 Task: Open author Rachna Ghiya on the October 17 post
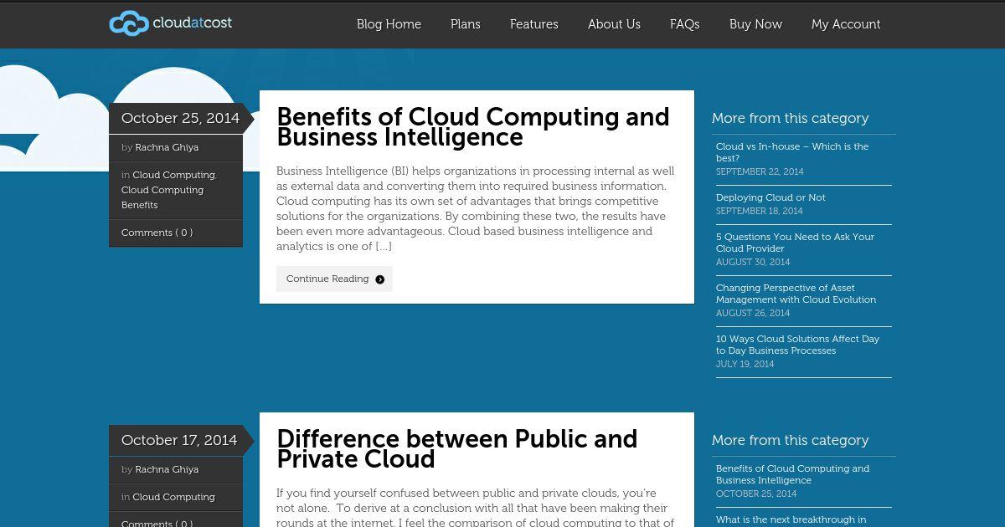click(167, 469)
